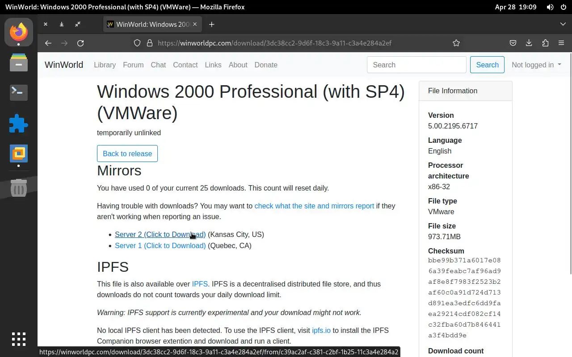
Task: Open the Trash from the dock
Action: 19,188
